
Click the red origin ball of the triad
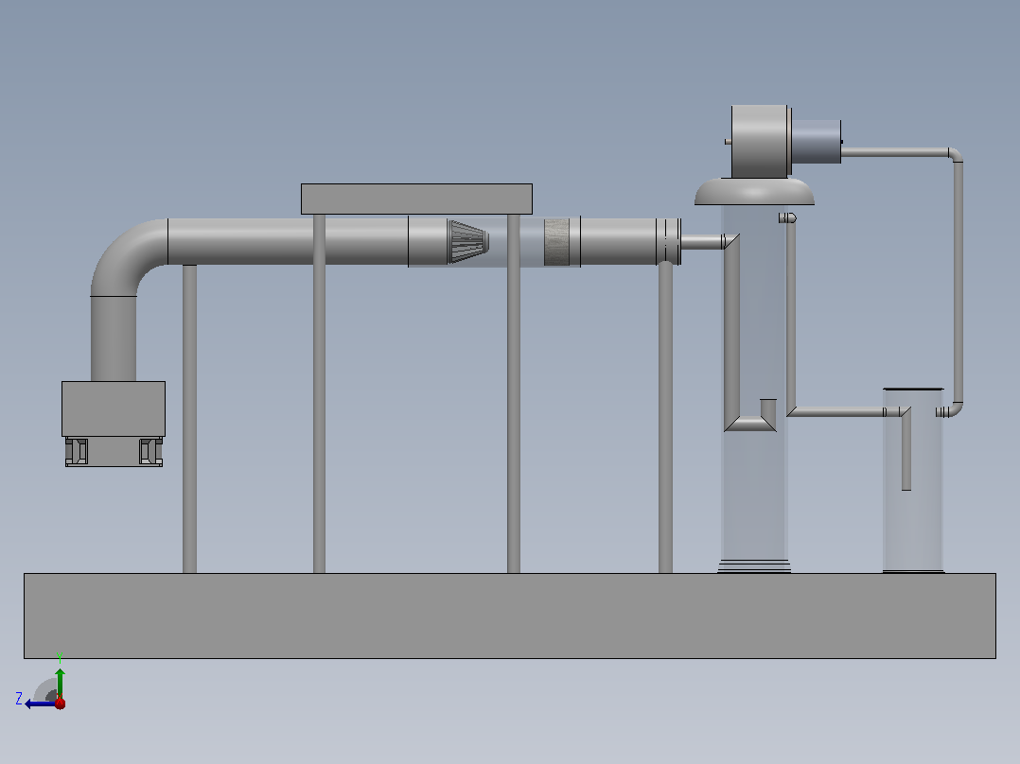pos(60,703)
